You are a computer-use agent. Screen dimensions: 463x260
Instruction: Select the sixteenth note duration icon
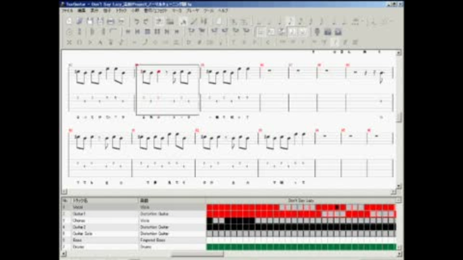click(300, 21)
